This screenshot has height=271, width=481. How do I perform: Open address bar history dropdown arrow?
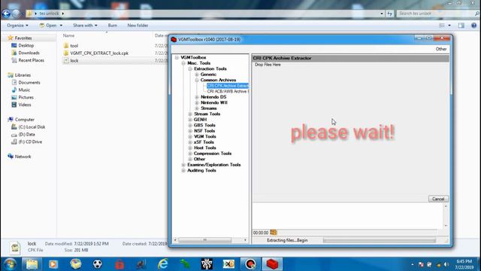click(x=382, y=14)
